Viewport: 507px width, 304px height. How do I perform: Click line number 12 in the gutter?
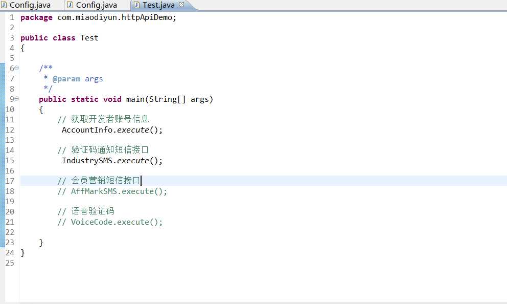pyautogui.click(x=10, y=130)
